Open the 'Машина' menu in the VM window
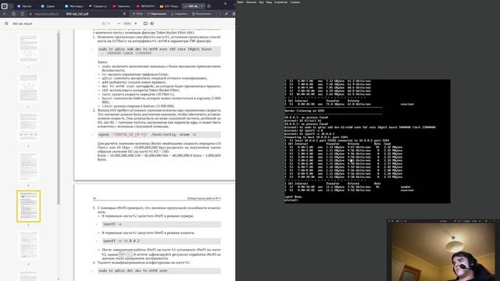Image resolution: width=500 pixels, height=281 pixels. [252, 2]
